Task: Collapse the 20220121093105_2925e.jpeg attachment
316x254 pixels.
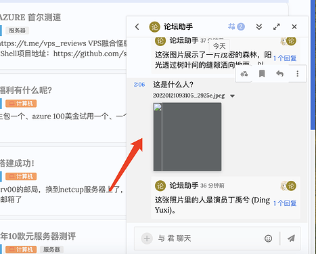Action: pyautogui.click(x=232, y=96)
